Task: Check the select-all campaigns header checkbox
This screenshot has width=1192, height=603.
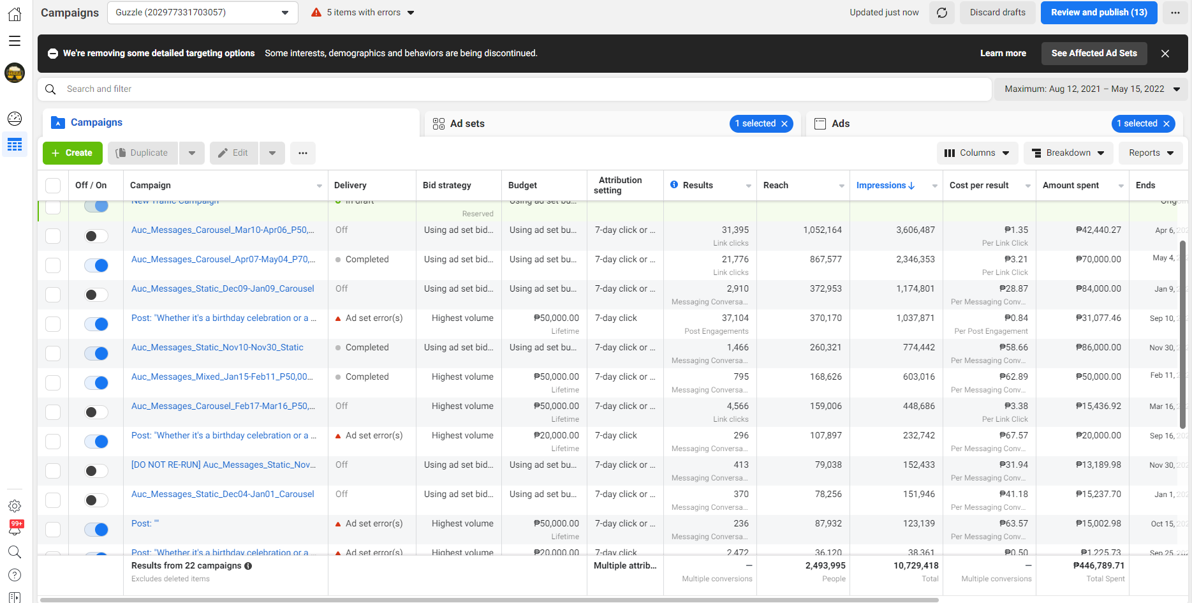Action: (53, 186)
